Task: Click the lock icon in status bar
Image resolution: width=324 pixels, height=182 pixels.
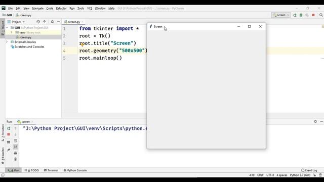Action: click(x=314, y=175)
